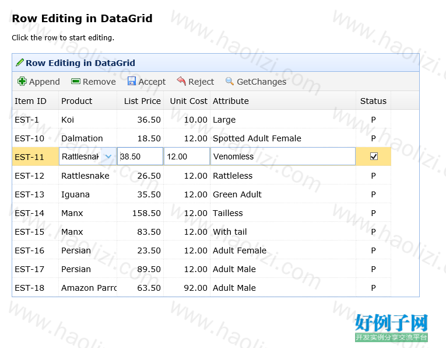Click the Koi product cell
Image resolution: width=446 pixels, height=348 pixels.
(88, 119)
